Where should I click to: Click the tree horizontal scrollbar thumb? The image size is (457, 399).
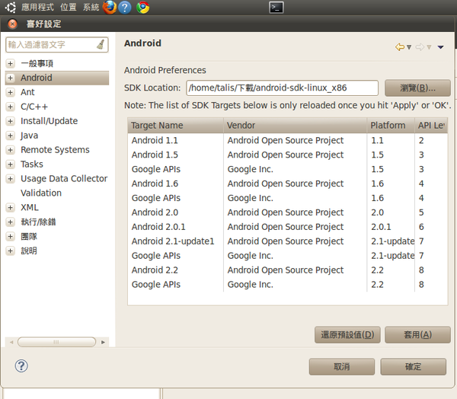[x=56, y=342]
